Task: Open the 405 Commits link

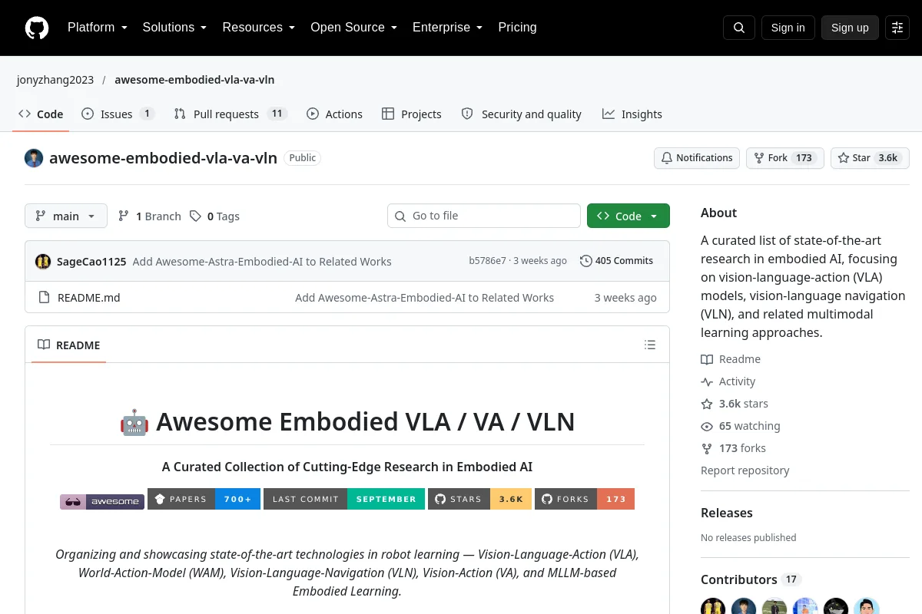Action: click(616, 261)
